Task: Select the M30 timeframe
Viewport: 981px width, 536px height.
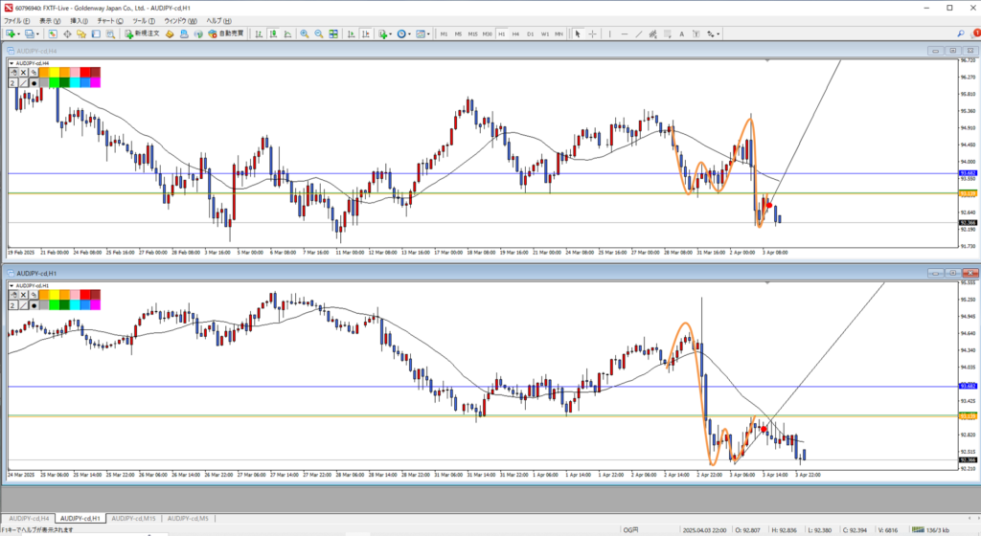Action: point(487,33)
